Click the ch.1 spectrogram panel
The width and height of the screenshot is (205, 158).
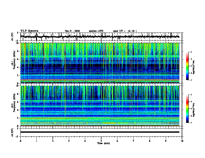tap(100, 63)
